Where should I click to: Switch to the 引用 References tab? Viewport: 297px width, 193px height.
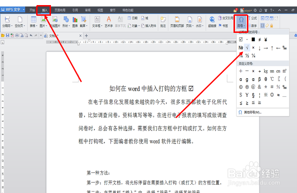coord(75,10)
